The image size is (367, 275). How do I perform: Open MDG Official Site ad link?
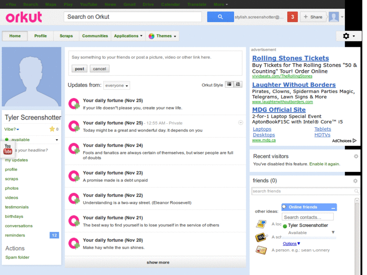pos(279,110)
